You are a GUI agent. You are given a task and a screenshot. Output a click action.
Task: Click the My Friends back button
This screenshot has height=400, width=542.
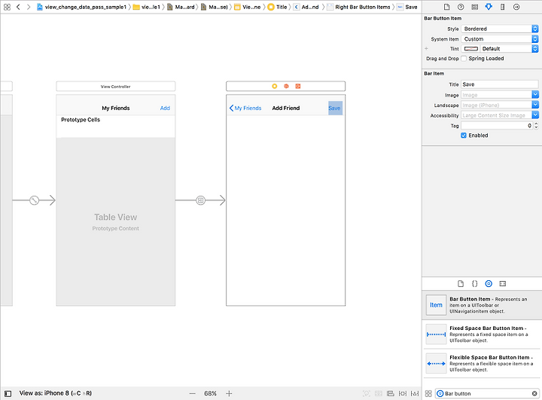point(245,108)
